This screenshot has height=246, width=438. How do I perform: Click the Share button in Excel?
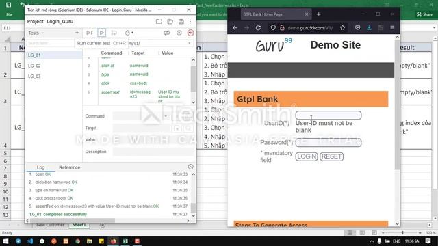[x=424, y=14]
